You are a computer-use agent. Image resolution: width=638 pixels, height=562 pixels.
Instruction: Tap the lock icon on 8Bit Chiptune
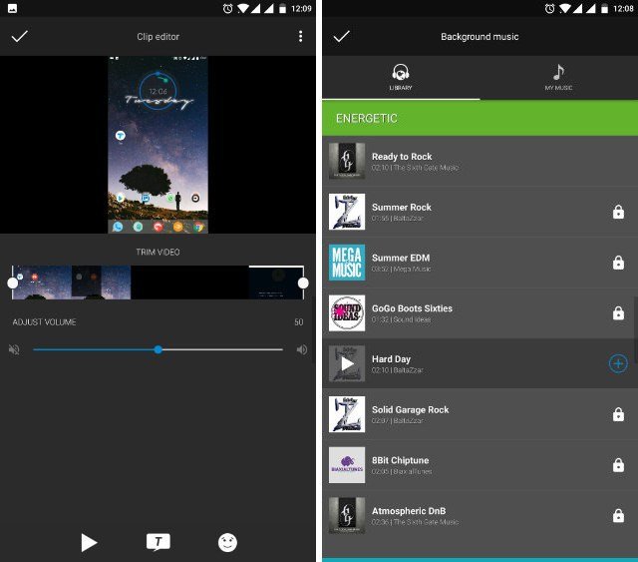pos(618,464)
